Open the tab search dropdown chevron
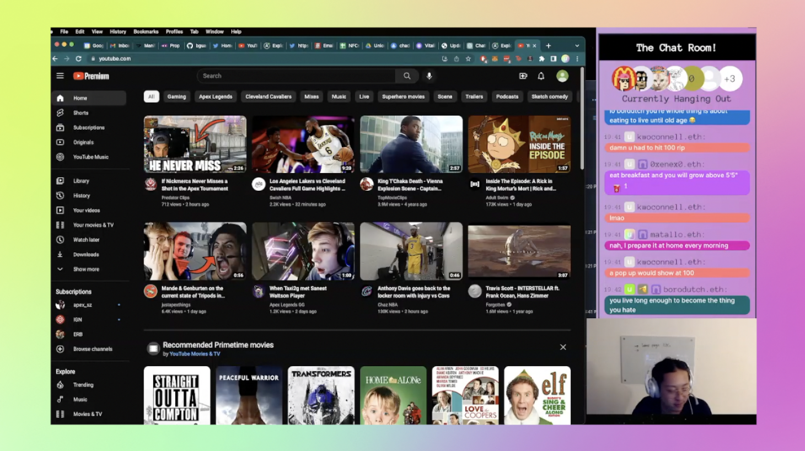This screenshot has height=451, width=805. (x=577, y=46)
